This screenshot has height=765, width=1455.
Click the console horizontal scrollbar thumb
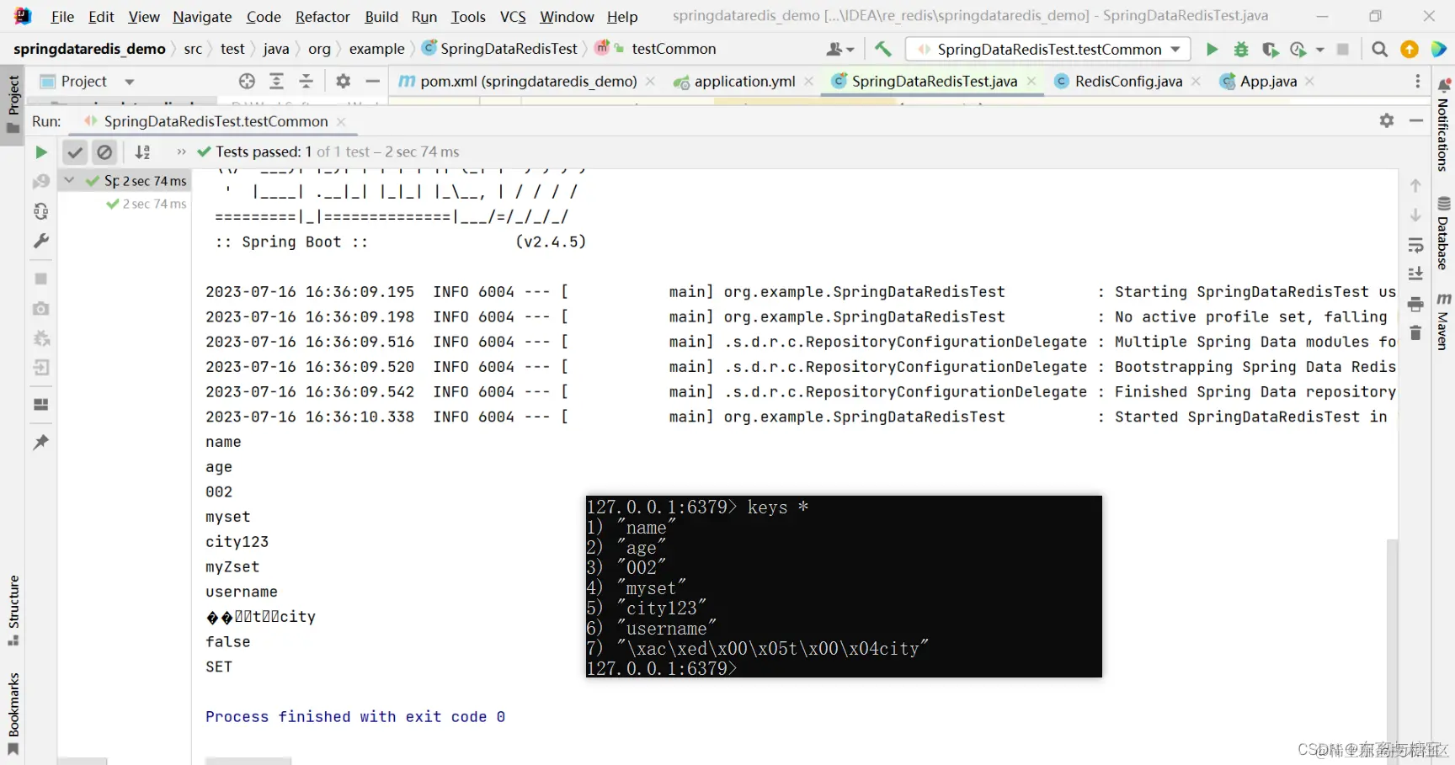[x=248, y=761]
